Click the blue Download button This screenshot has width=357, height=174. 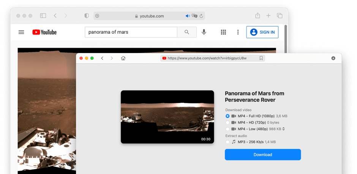[263, 155]
